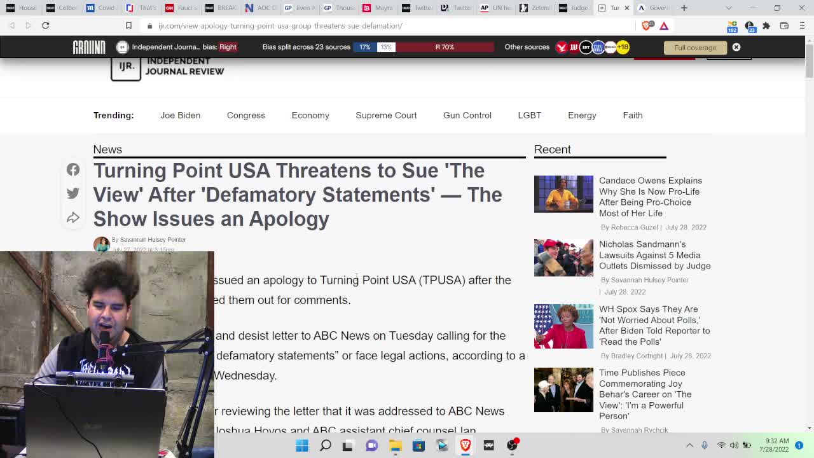The width and height of the screenshot is (814, 458).
Task: Open Task View on taskbar
Action: pyautogui.click(x=348, y=445)
